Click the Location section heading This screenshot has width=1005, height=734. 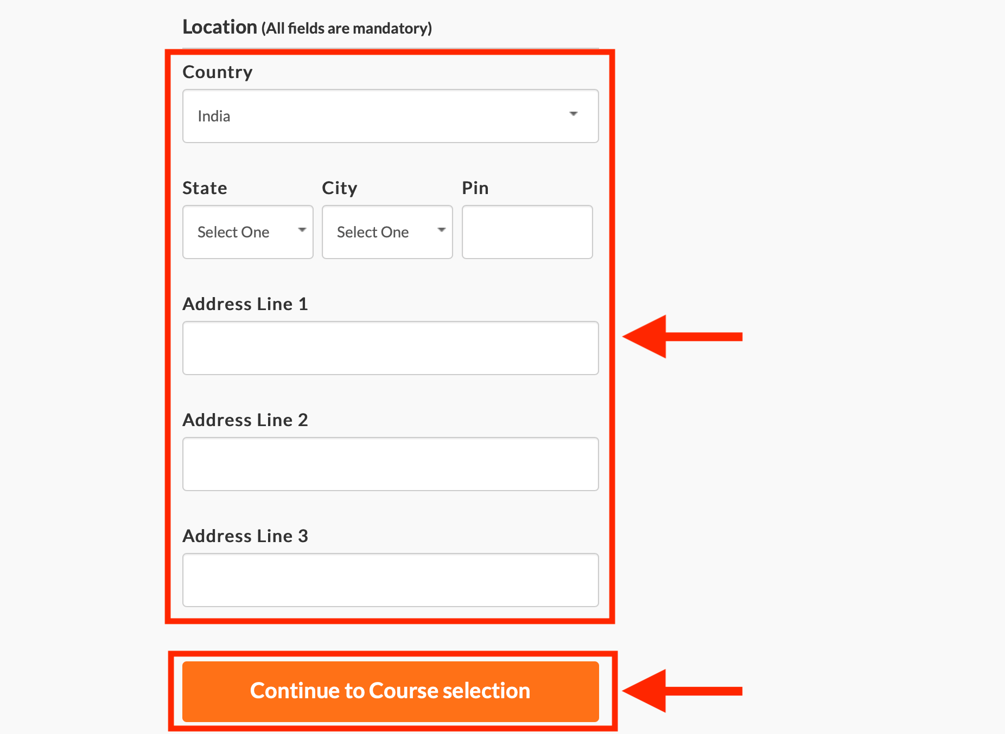click(307, 27)
